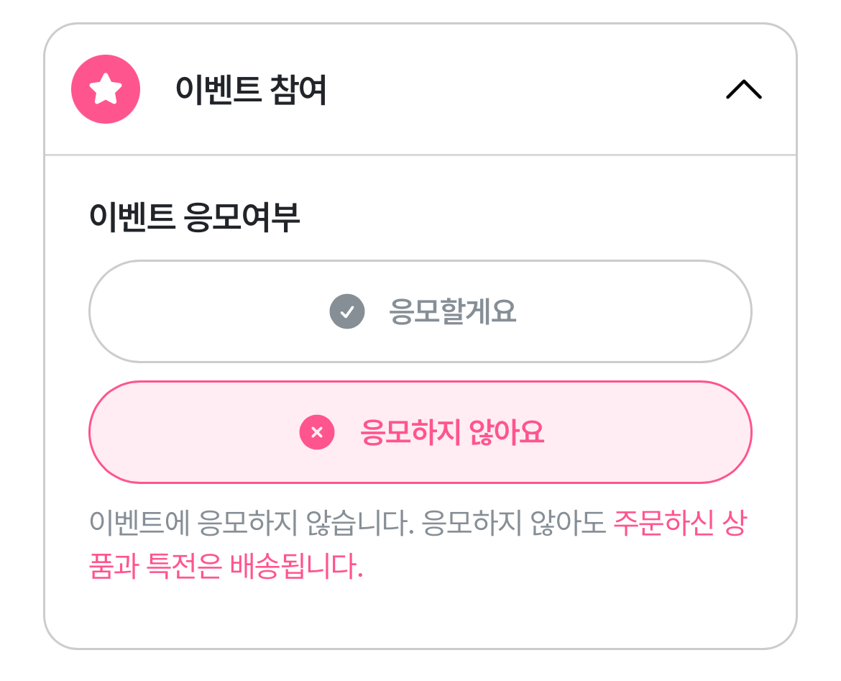Collapse the 이벤트 참여 section chevron
Viewport: 841px width, 681px height.
[x=744, y=89]
